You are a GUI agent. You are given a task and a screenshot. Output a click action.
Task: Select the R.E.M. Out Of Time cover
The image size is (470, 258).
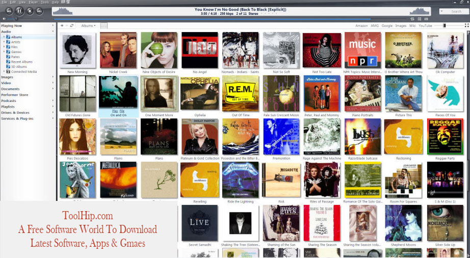(x=241, y=93)
